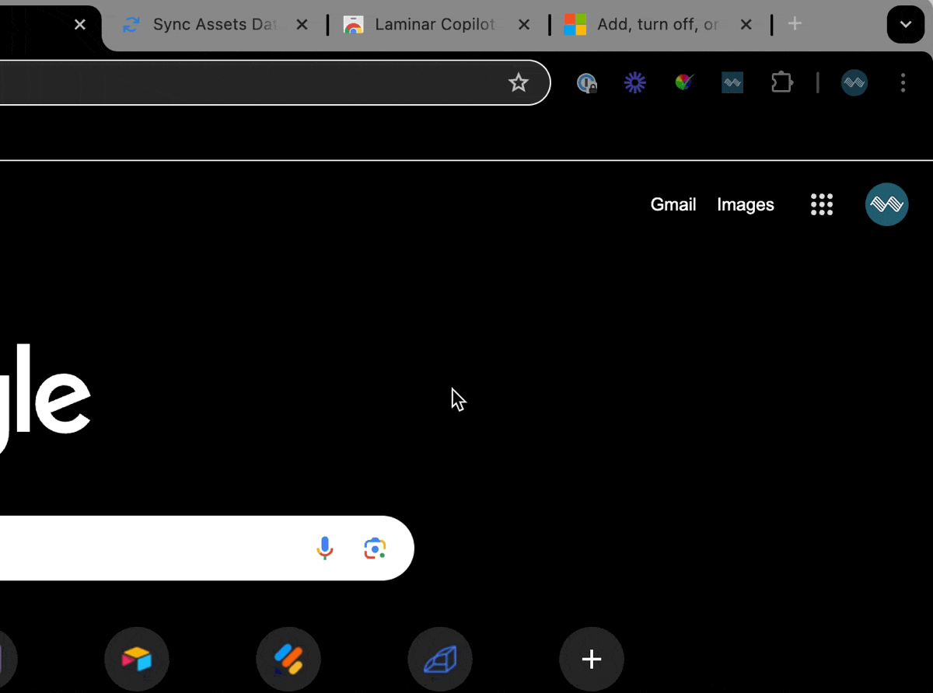Open the tab search dropdown arrow
This screenshot has height=693, width=933.
pyautogui.click(x=906, y=24)
